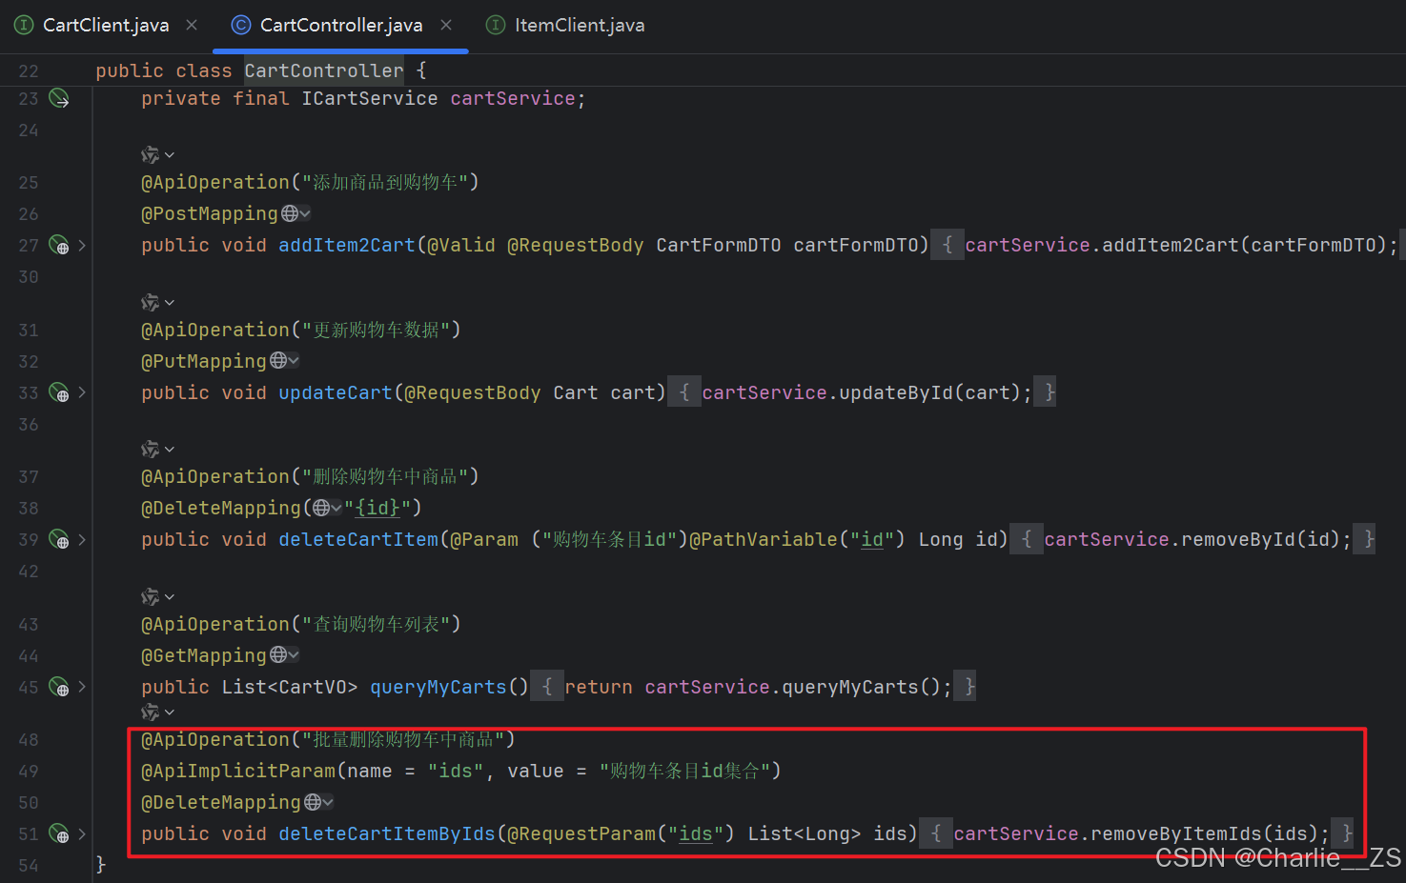This screenshot has height=883, width=1406.
Task: Expand the folded deleteCartItem method at line 39
Action: click(82, 540)
